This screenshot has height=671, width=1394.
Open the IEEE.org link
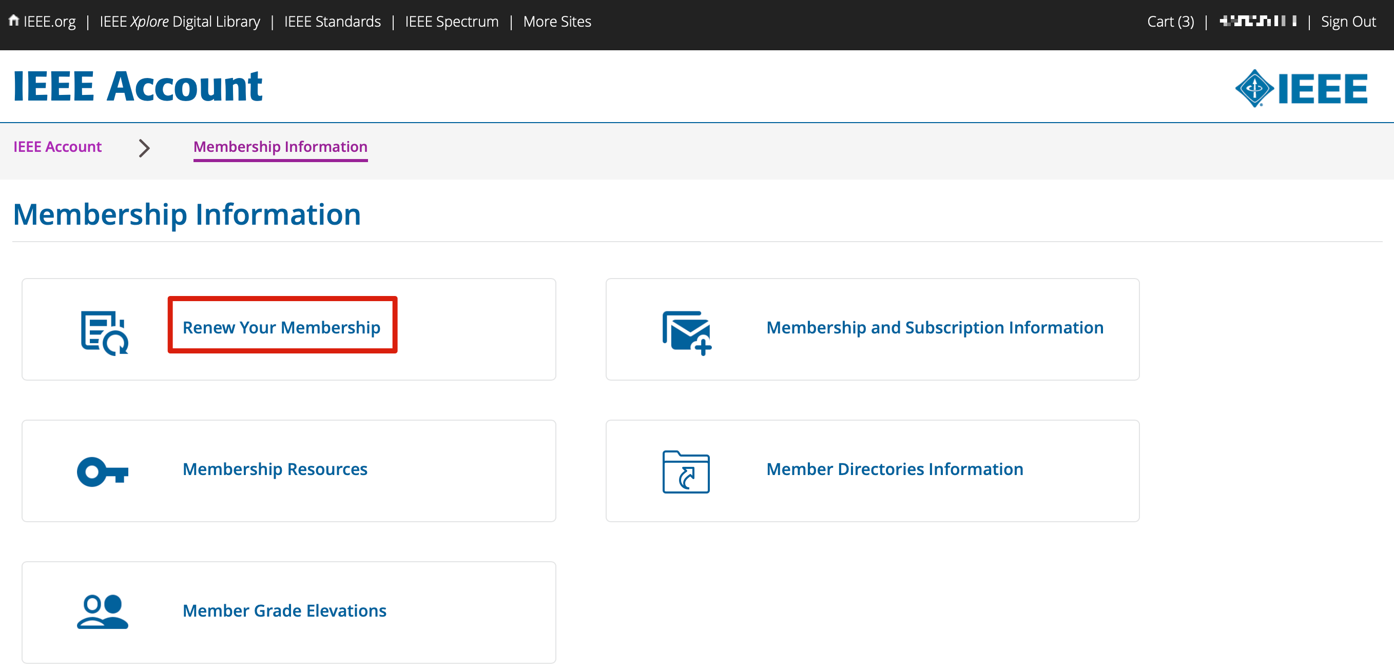click(49, 22)
